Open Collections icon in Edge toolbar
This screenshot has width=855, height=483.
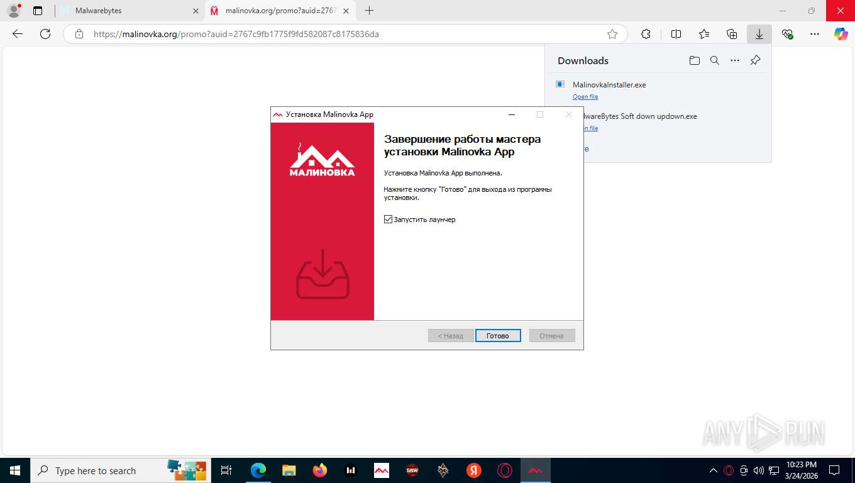(732, 34)
